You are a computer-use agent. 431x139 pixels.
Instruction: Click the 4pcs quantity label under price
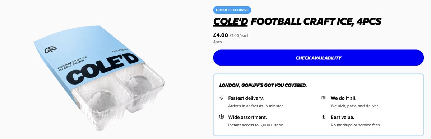pyautogui.click(x=217, y=42)
